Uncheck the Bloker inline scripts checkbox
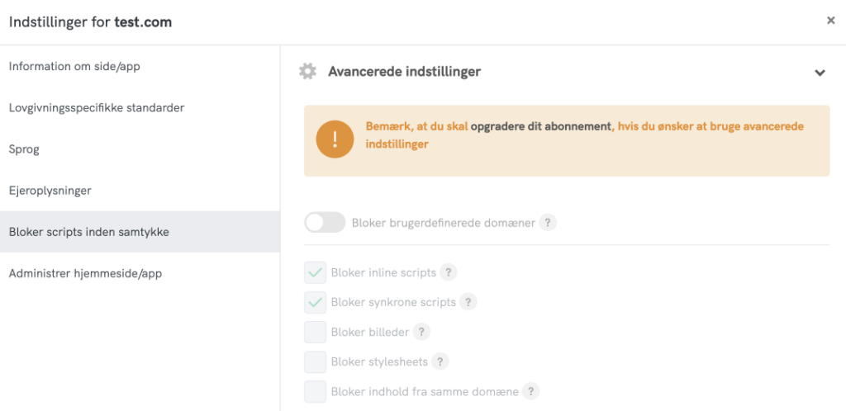 [x=315, y=272]
